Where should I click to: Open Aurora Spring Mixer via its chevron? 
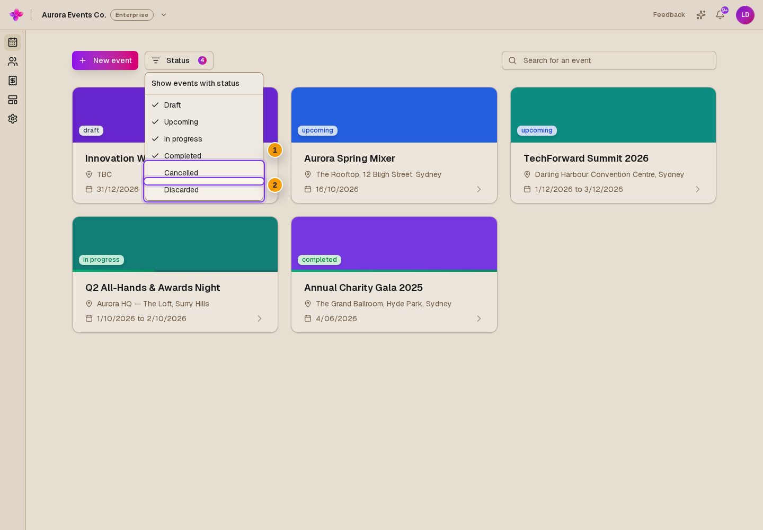479,189
